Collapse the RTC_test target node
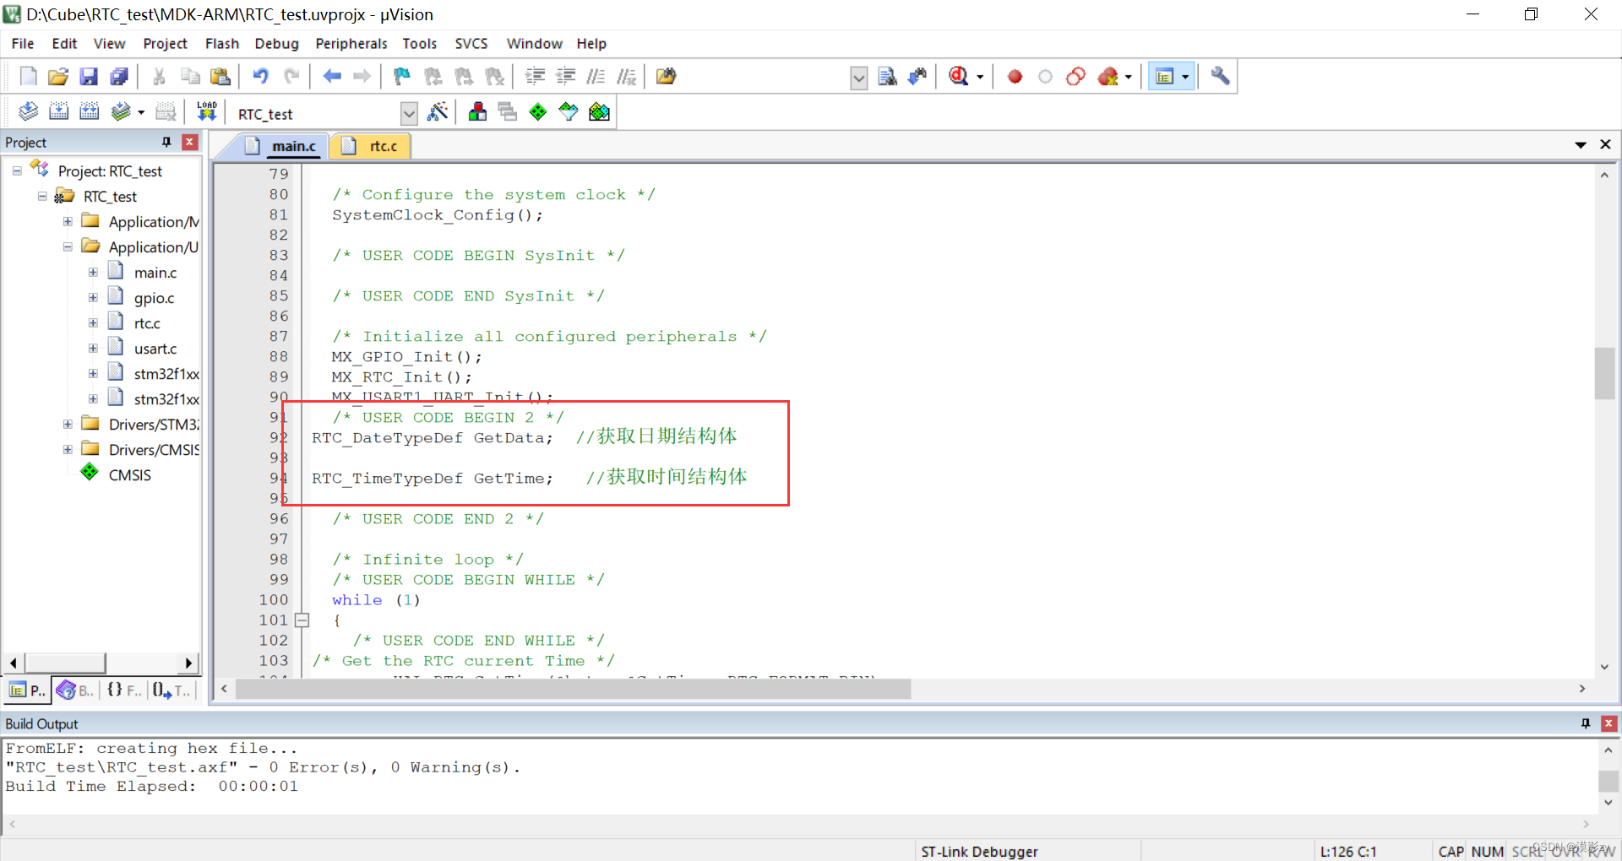 (x=42, y=197)
